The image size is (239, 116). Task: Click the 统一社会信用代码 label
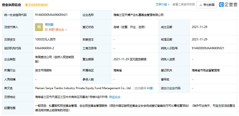coord(15,15)
